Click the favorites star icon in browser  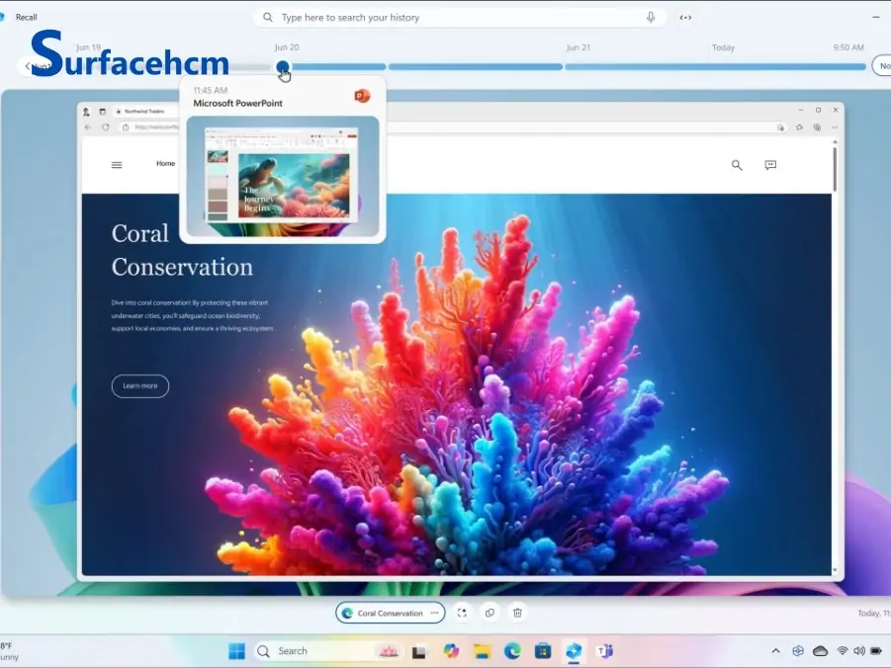[x=799, y=127]
